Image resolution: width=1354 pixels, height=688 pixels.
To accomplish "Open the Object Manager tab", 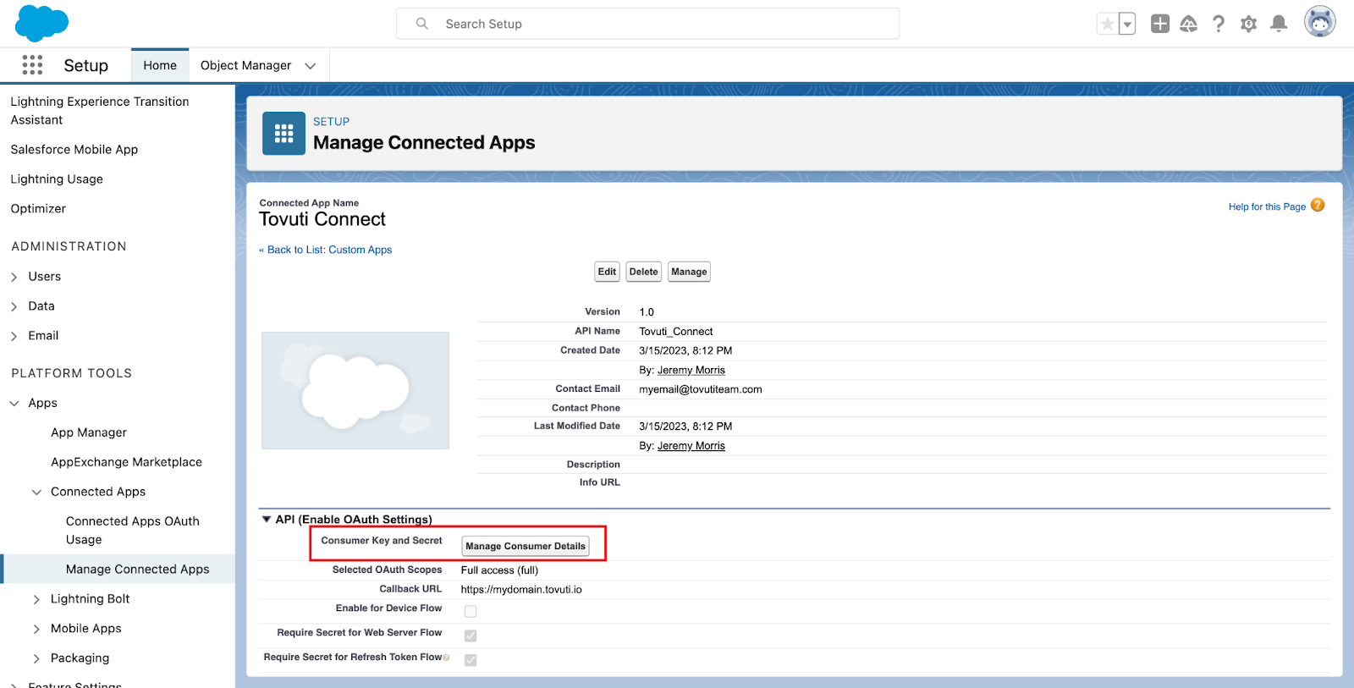I will pyautogui.click(x=245, y=65).
